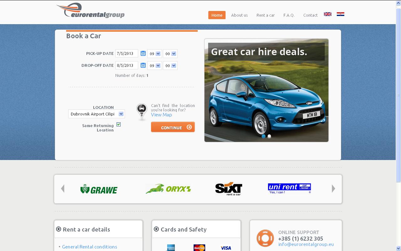This screenshot has height=251, width=401.
Task: Click the MasterCard logo
Action: (x=199, y=248)
